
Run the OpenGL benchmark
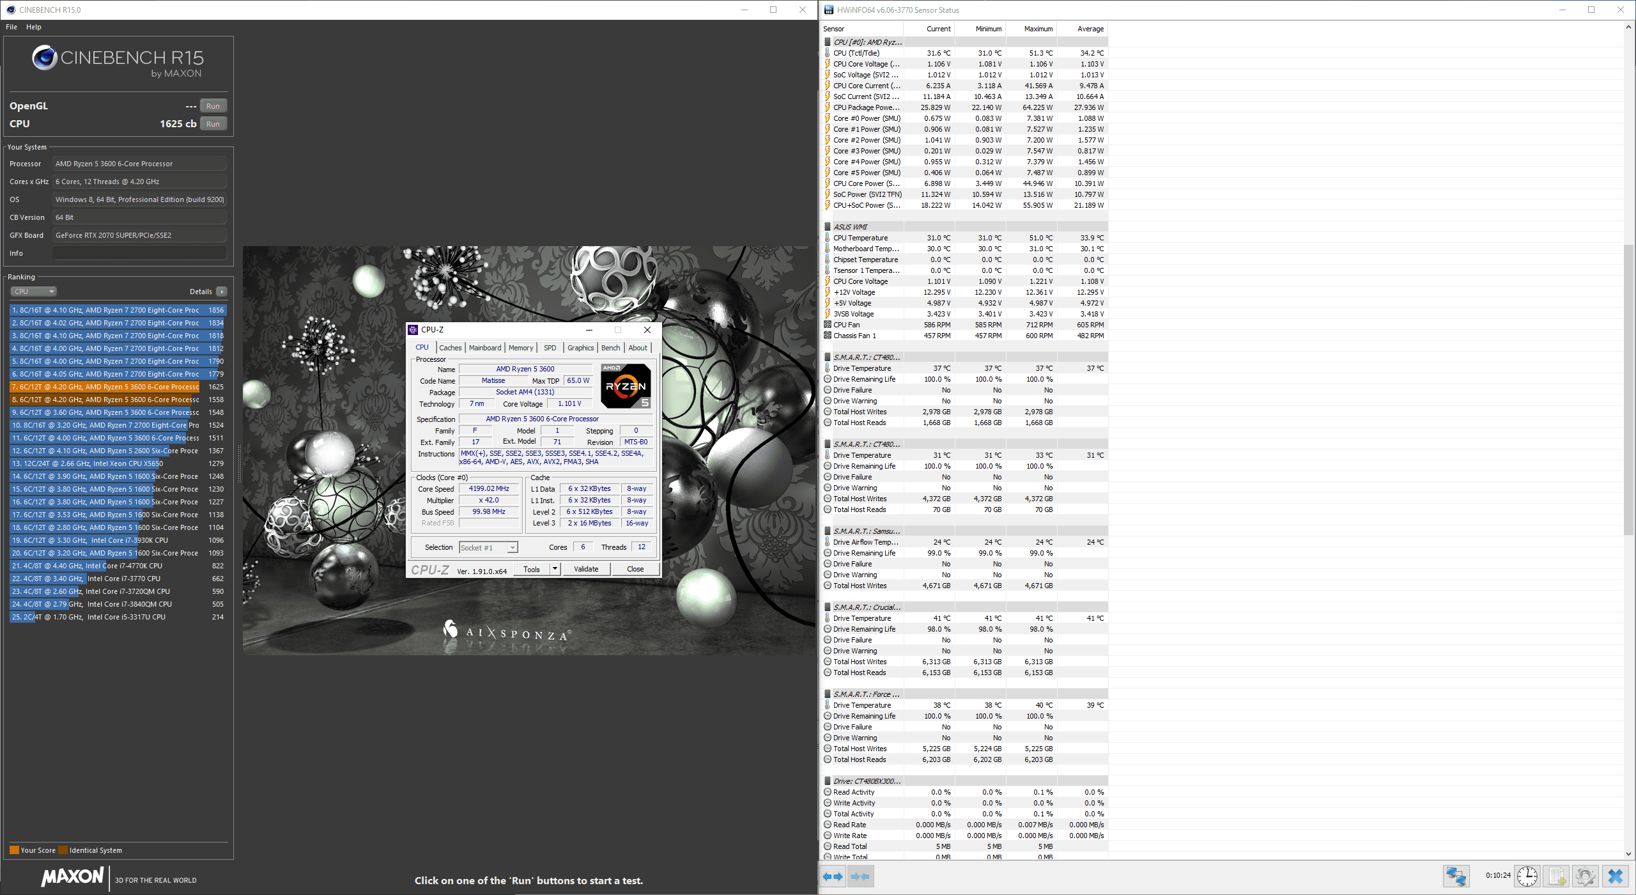213,106
